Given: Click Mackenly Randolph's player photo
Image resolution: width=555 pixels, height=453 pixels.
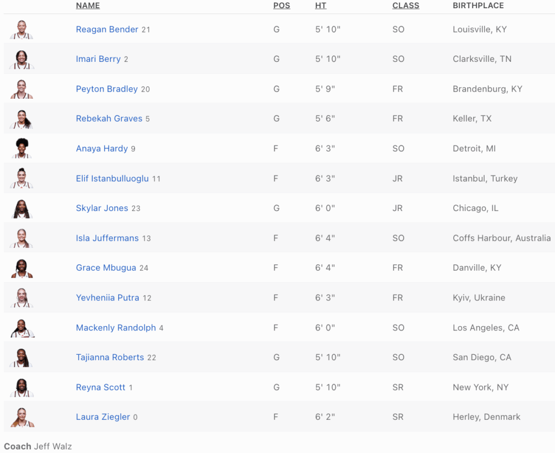Looking at the screenshot, I should click(x=22, y=328).
